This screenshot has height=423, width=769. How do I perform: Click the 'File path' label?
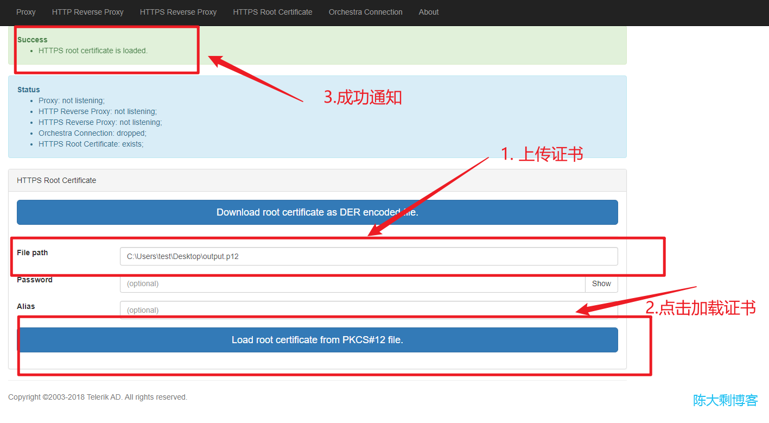coord(33,252)
